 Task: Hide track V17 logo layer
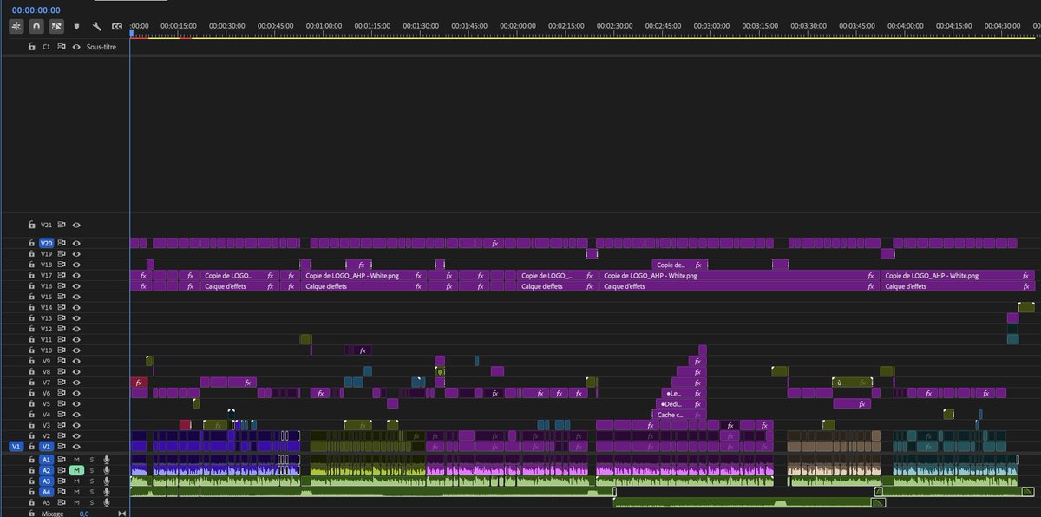[76, 275]
